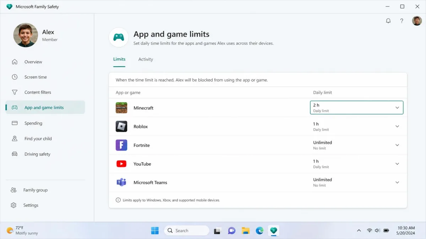
Task: Click Roblox's 1 h daily limit value
Action: point(316,124)
